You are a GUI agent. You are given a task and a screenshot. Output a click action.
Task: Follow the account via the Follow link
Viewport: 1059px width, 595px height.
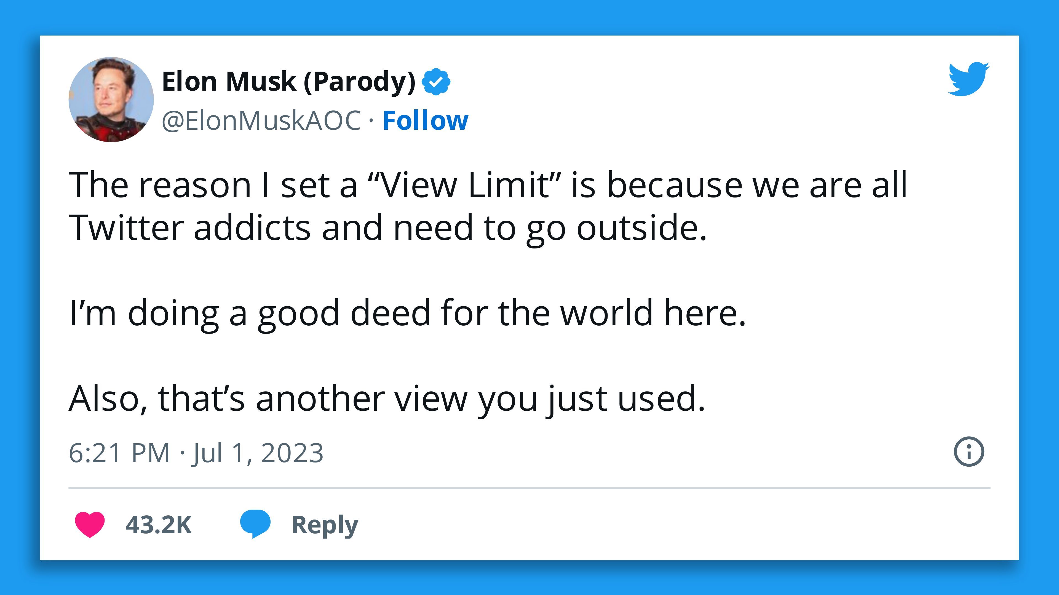click(425, 121)
